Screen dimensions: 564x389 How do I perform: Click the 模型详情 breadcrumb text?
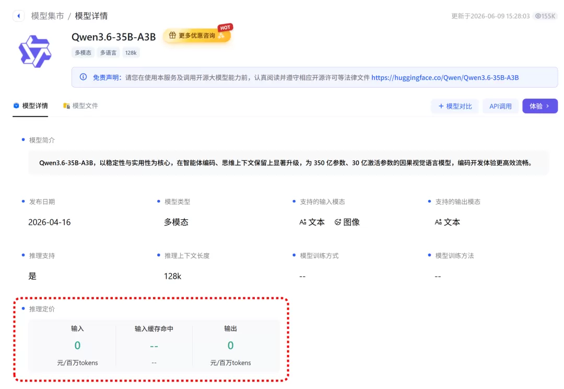[91, 16]
